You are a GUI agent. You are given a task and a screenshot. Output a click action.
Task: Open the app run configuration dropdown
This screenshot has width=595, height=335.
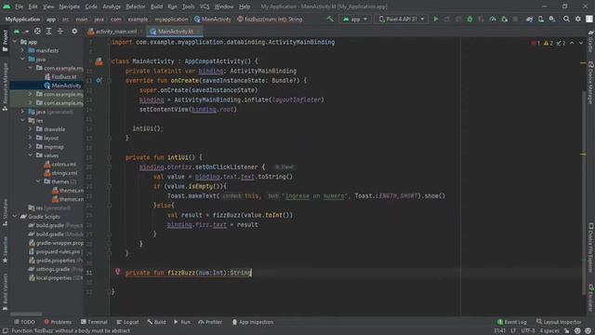click(355, 19)
